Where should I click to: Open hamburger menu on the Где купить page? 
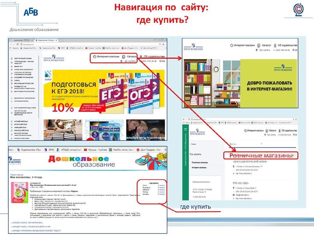pyautogui.click(x=186, y=129)
